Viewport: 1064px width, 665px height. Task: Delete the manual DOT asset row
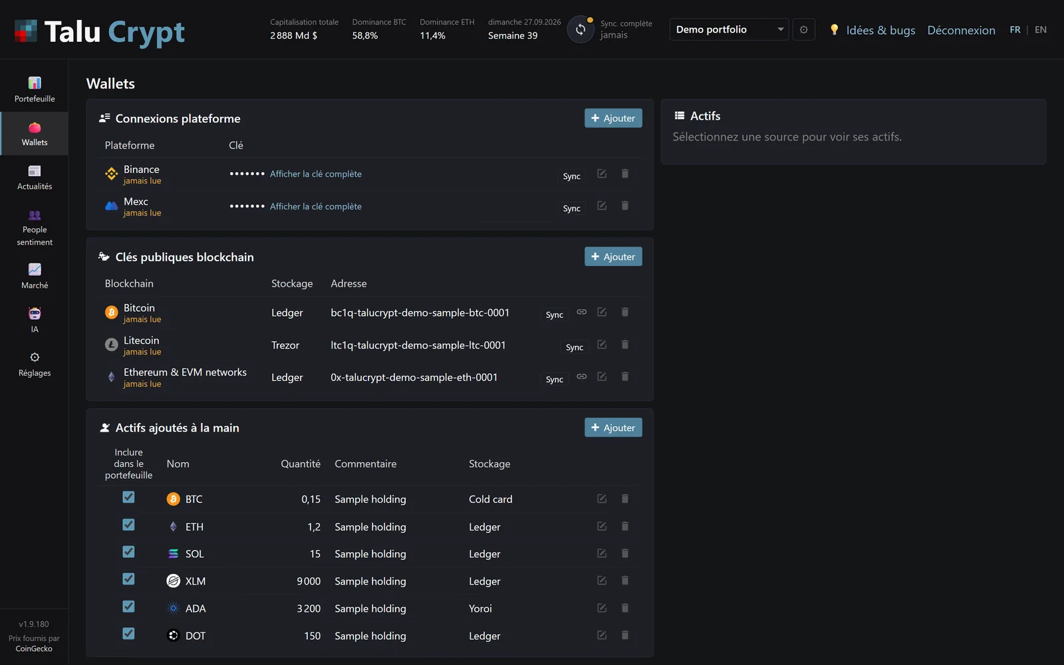[x=625, y=635]
